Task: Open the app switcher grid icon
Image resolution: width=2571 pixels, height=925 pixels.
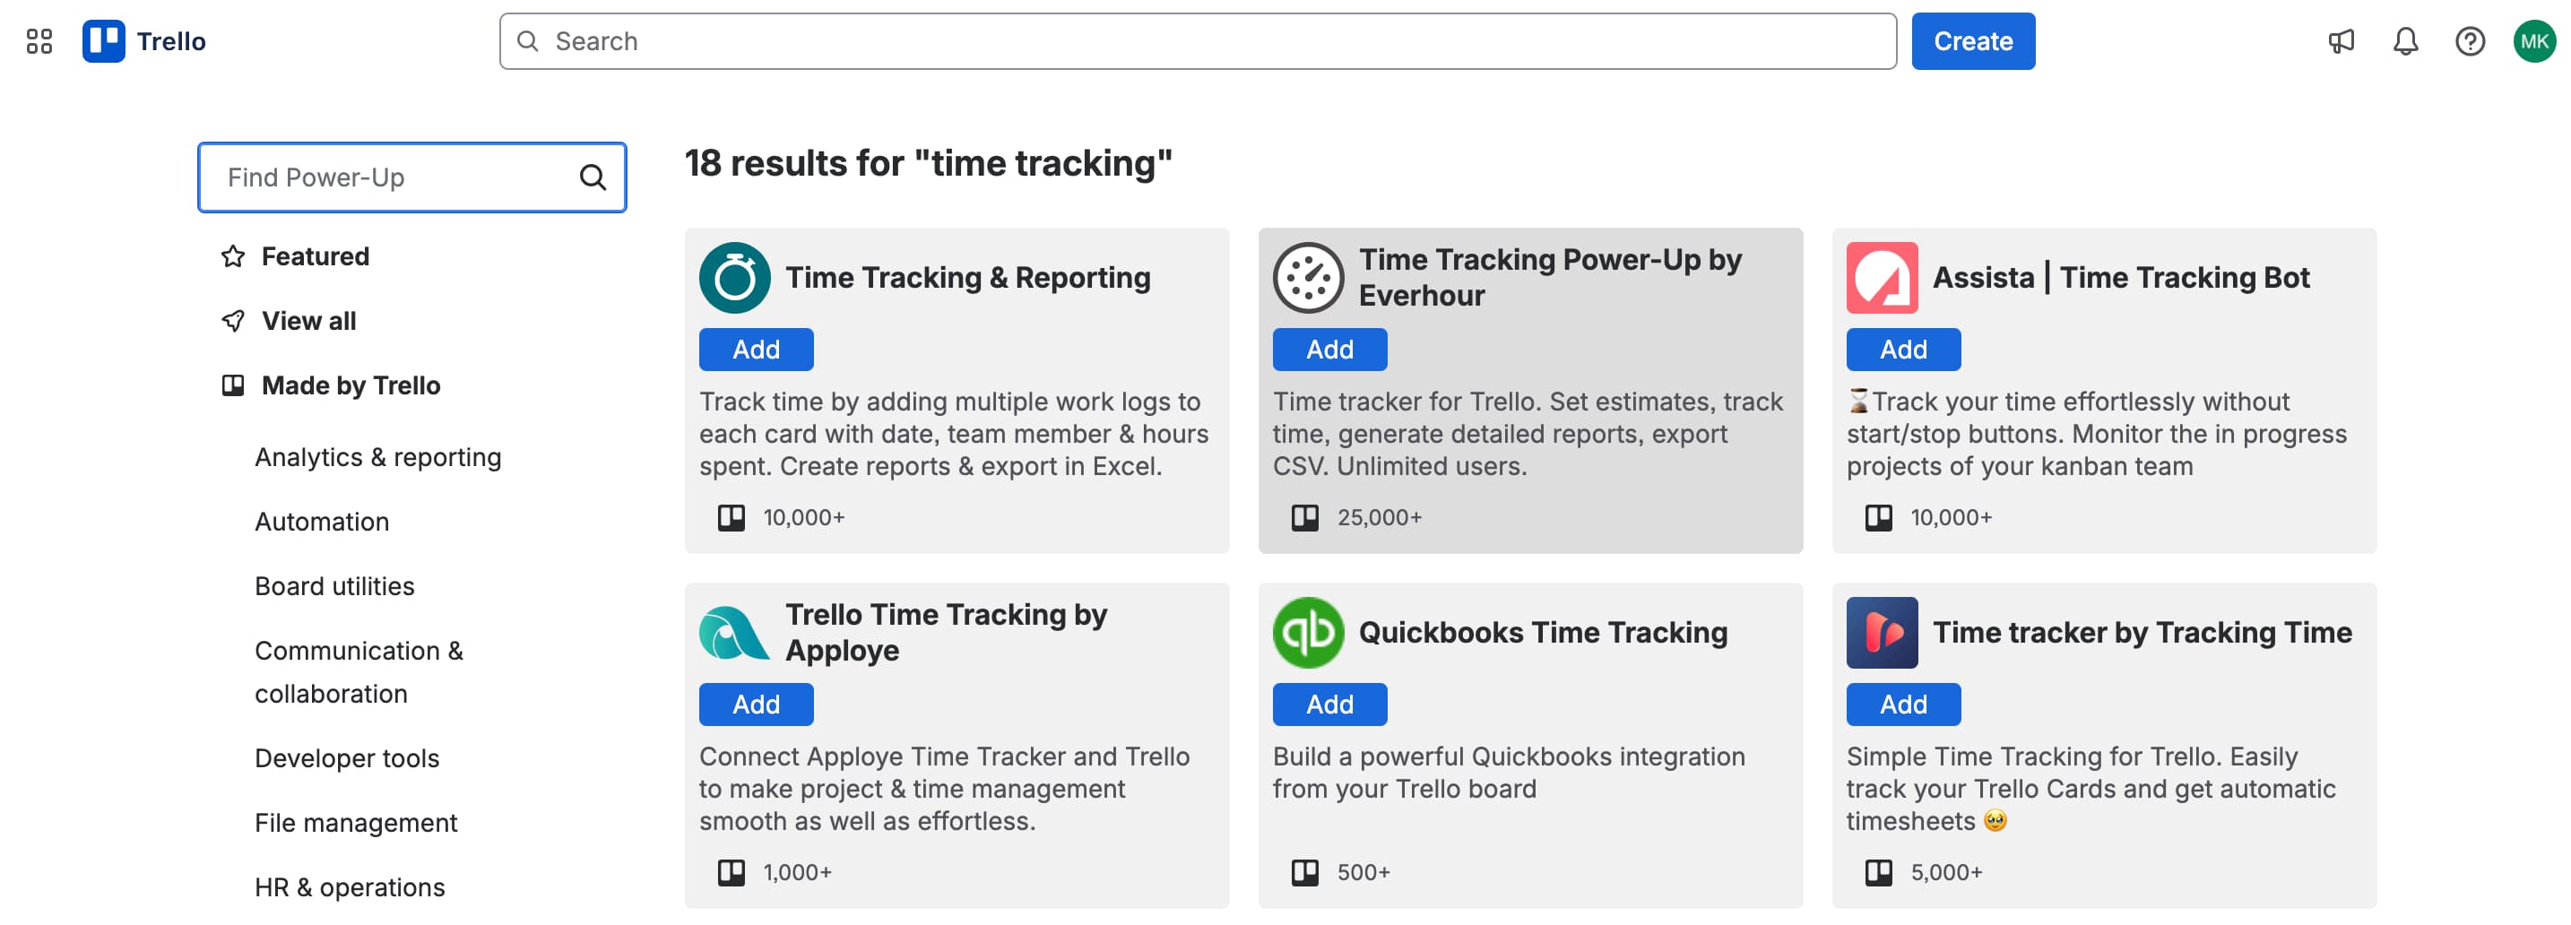Action: [40, 41]
